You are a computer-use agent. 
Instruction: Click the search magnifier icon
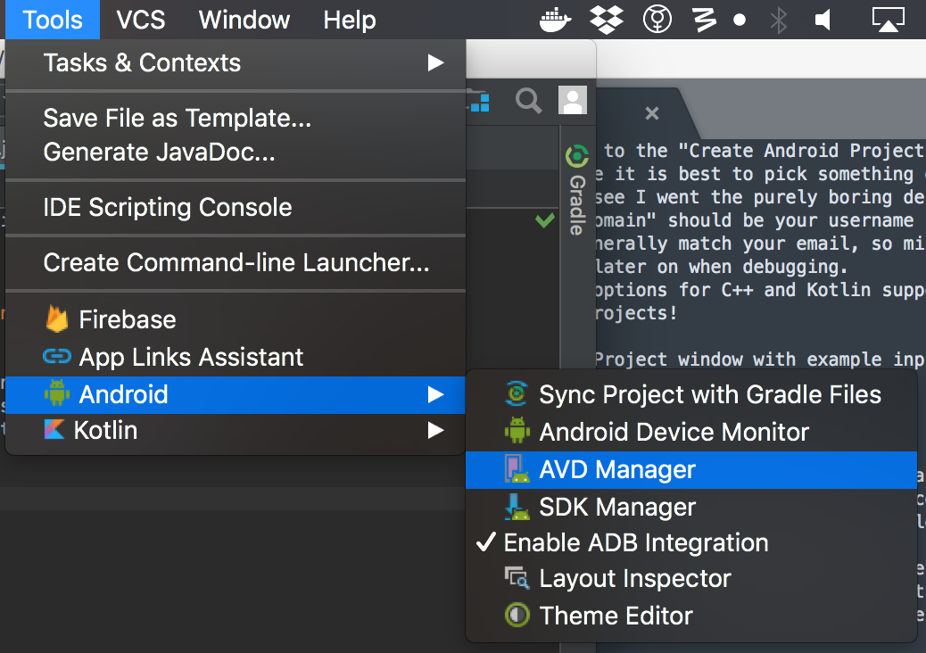(x=529, y=101)
